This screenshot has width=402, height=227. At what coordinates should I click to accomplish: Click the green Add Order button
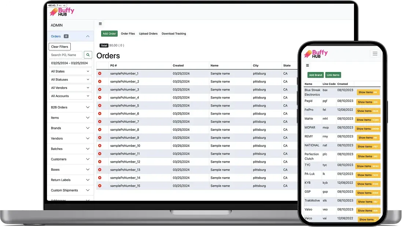(109, 34)
